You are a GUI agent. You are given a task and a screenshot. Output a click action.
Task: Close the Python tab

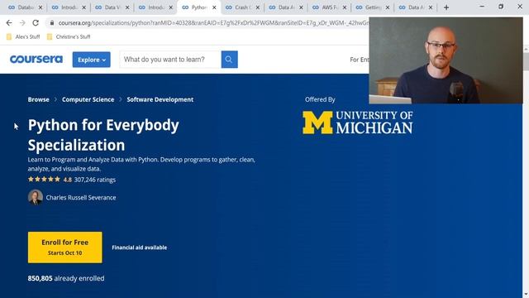(x=214, y=7)
